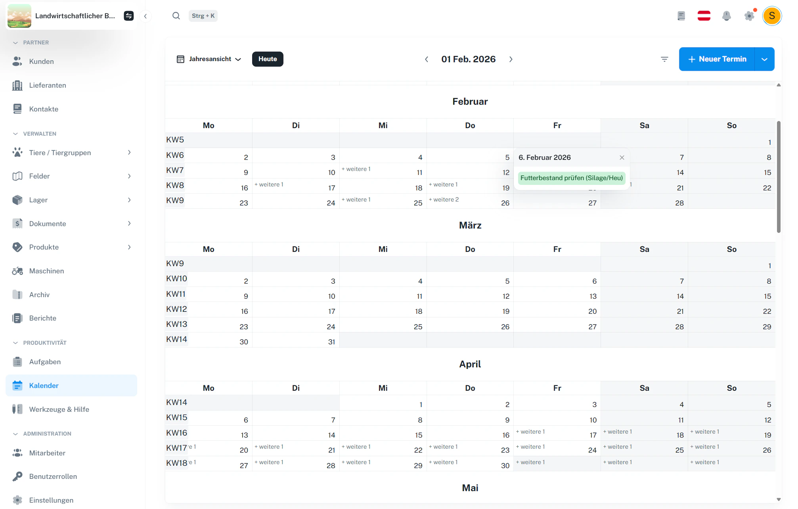Create an appointment with Neuer Termin
The width and height of the screenshot is (798, 509).
[x=717, y=59]
